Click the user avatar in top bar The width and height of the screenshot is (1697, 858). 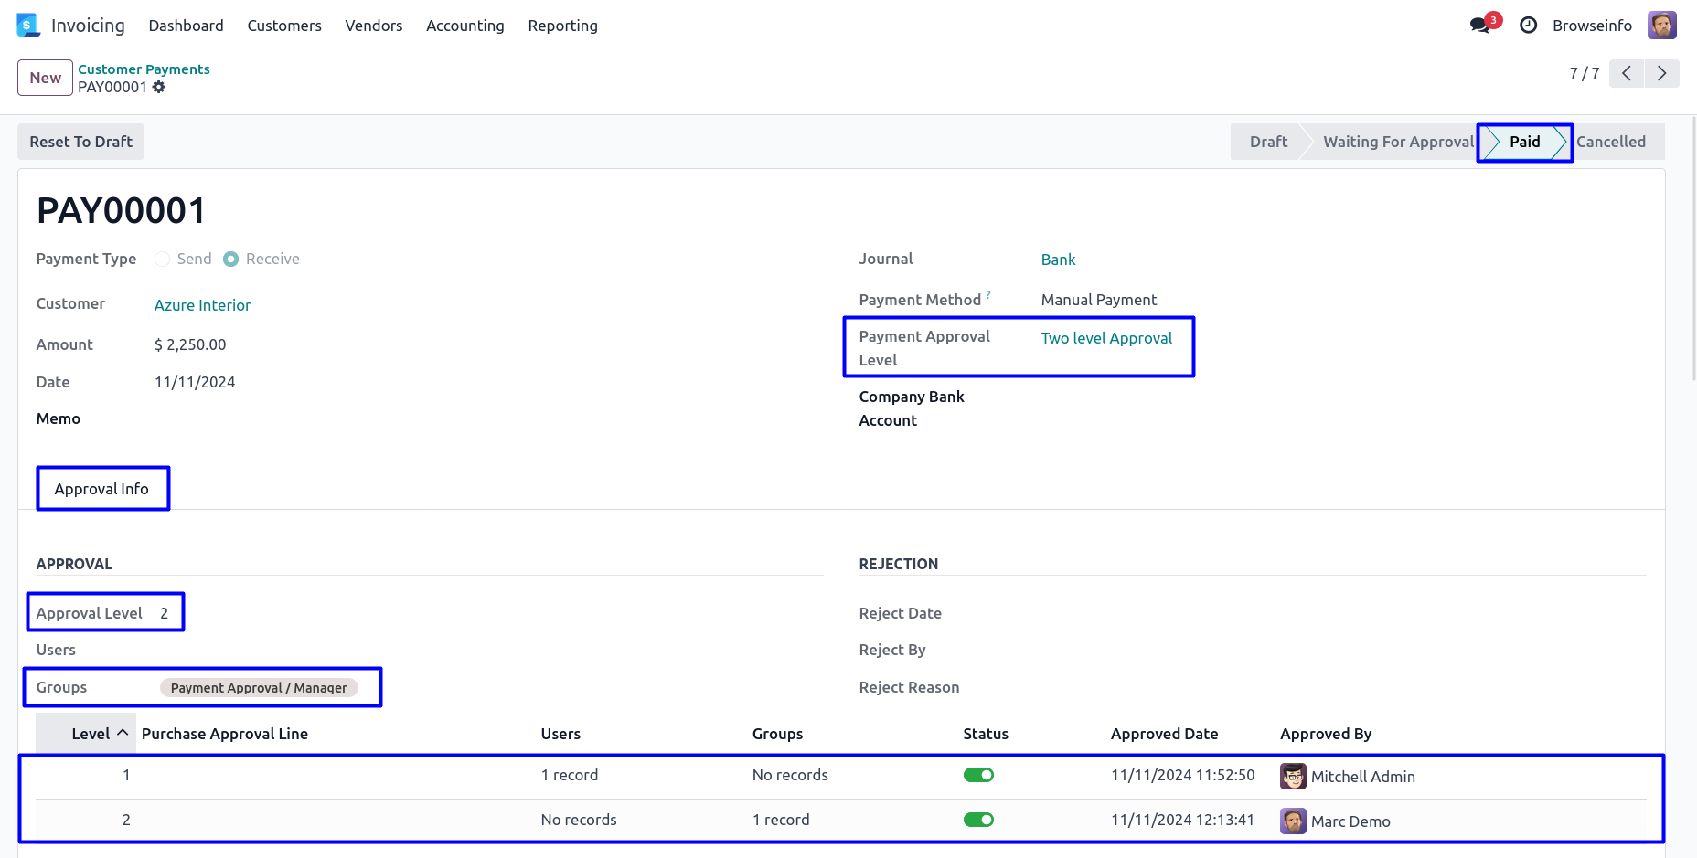click(x=1661, y=26)
